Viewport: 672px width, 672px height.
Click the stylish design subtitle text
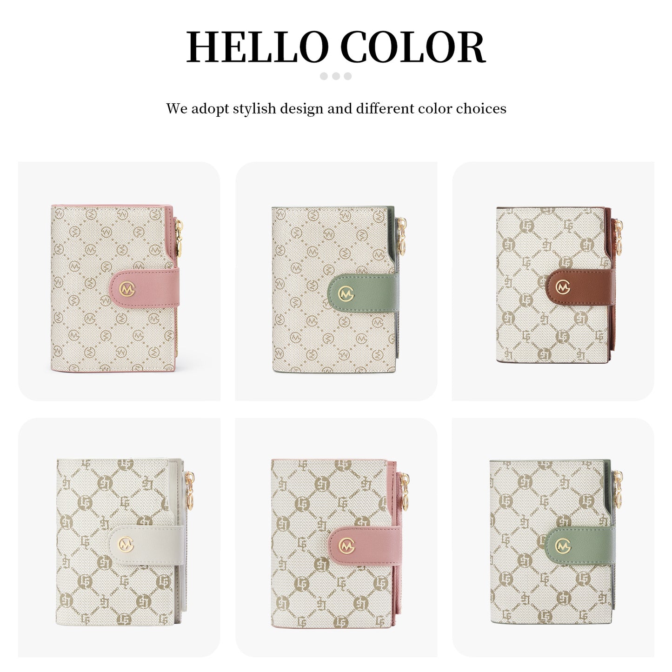[336, 108]
